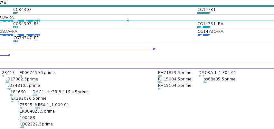Select the bs68a05.5prime EST glyph
This screenshot has width=274, height=129.
[x=205, y=82]
